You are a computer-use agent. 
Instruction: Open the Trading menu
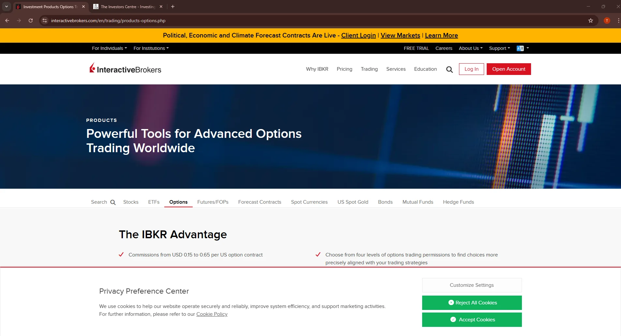pyautogui.click(x=369, y=69)
